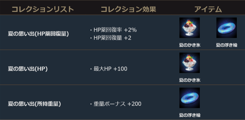Select the 夏の思い出(所持重量) collection name
The height and width of the screenshot is (120, 245).
34,104
